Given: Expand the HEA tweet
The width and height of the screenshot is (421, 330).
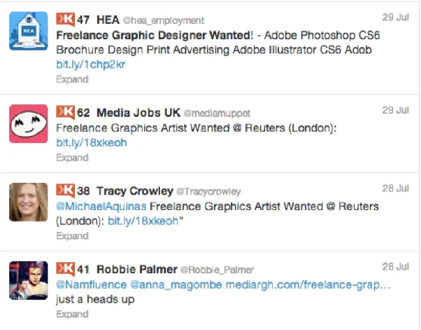Looking at the screenshot, I should point(72,79).
